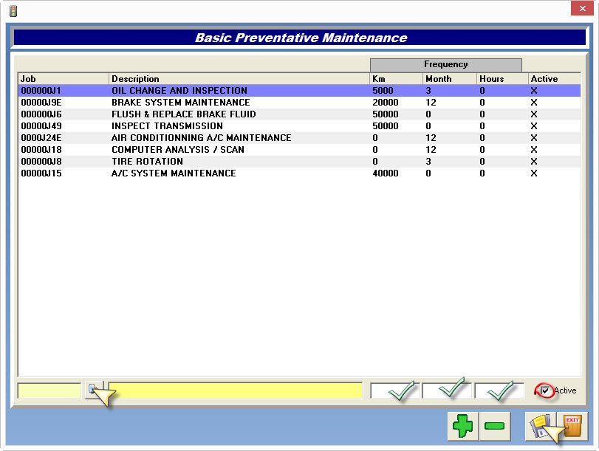Click the Hours frequency input field
599x451 pixels.
499,390
